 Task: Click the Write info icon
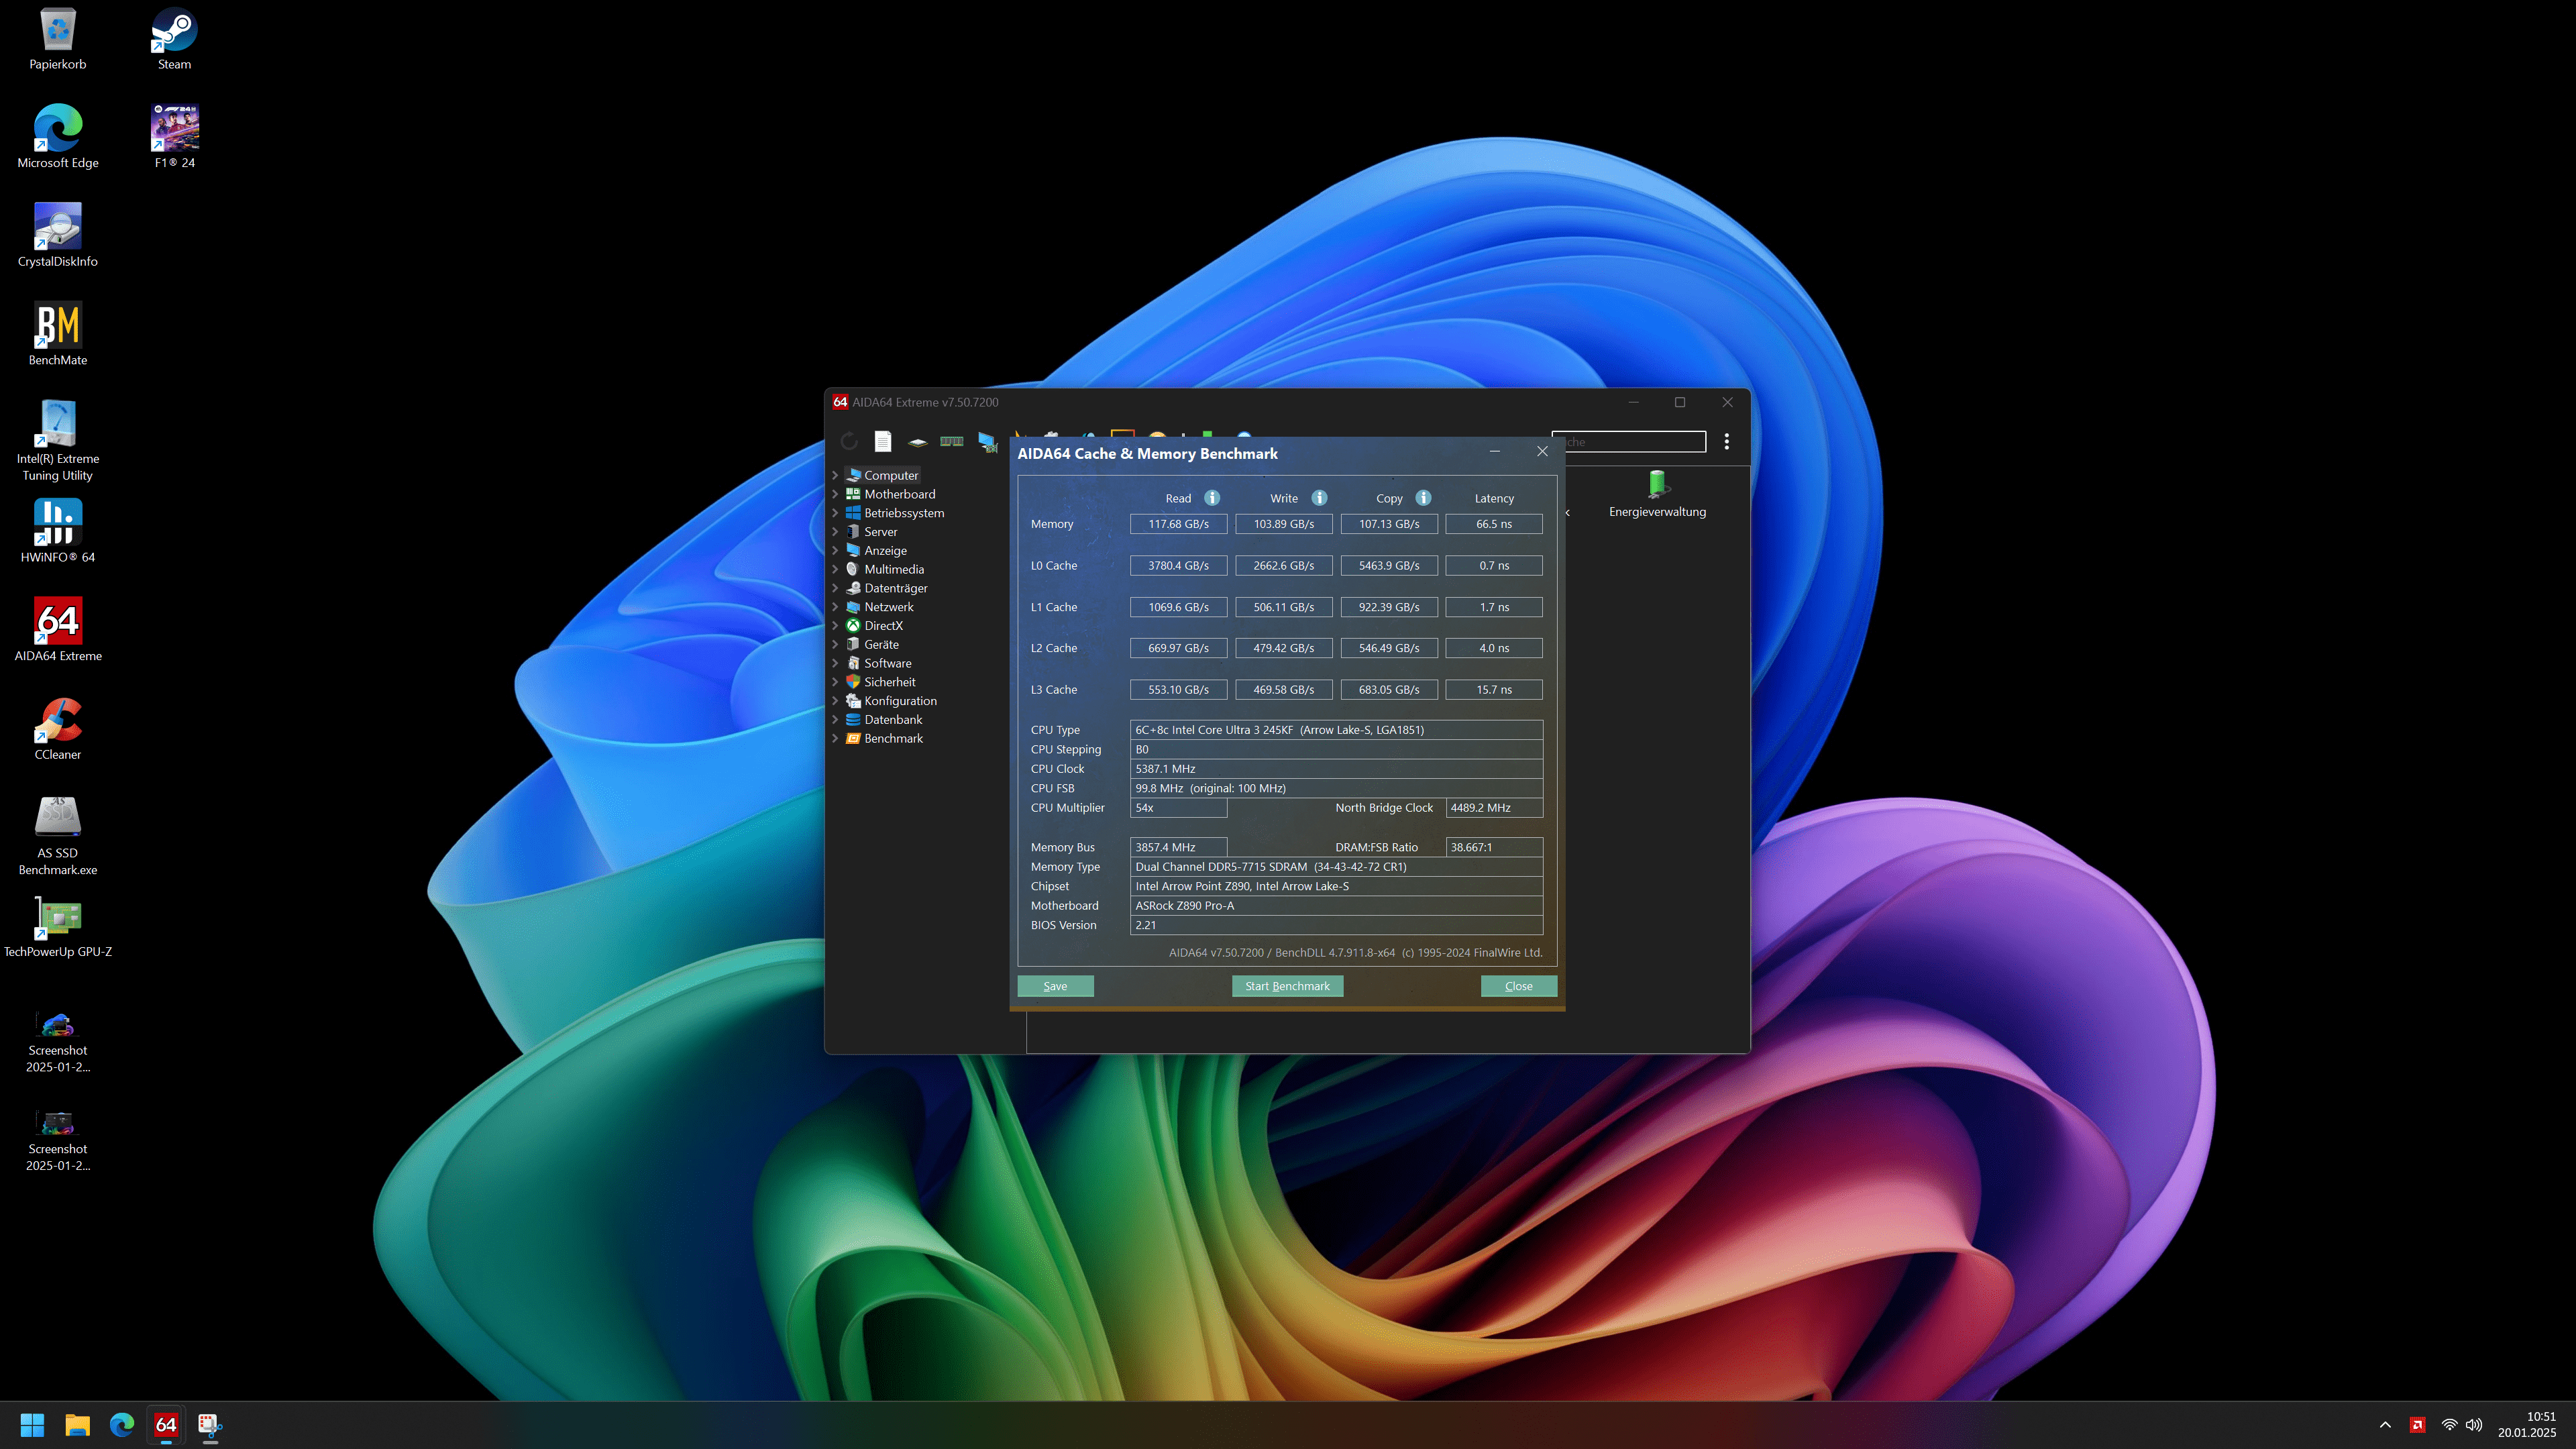click(x=1319, y=498)
